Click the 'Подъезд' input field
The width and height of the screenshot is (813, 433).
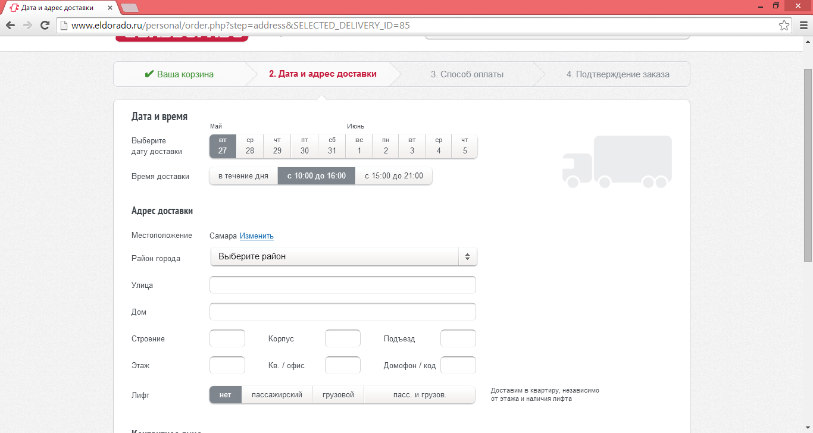(x=458, y=338)
